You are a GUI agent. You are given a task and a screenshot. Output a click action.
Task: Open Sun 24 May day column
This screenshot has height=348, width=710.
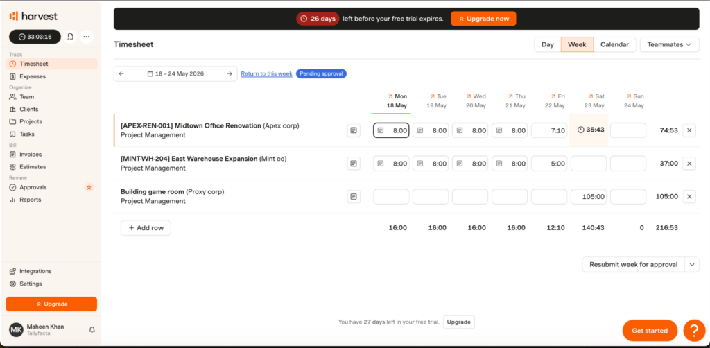click(634, 101)
